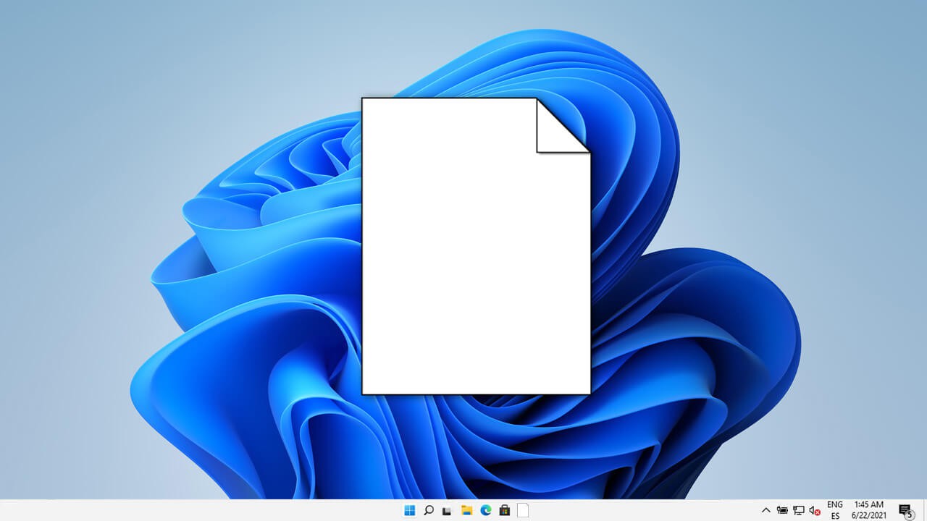Open taskbar Search magnifier
Viewport: 927px width, 521px height.
[429, 510]
